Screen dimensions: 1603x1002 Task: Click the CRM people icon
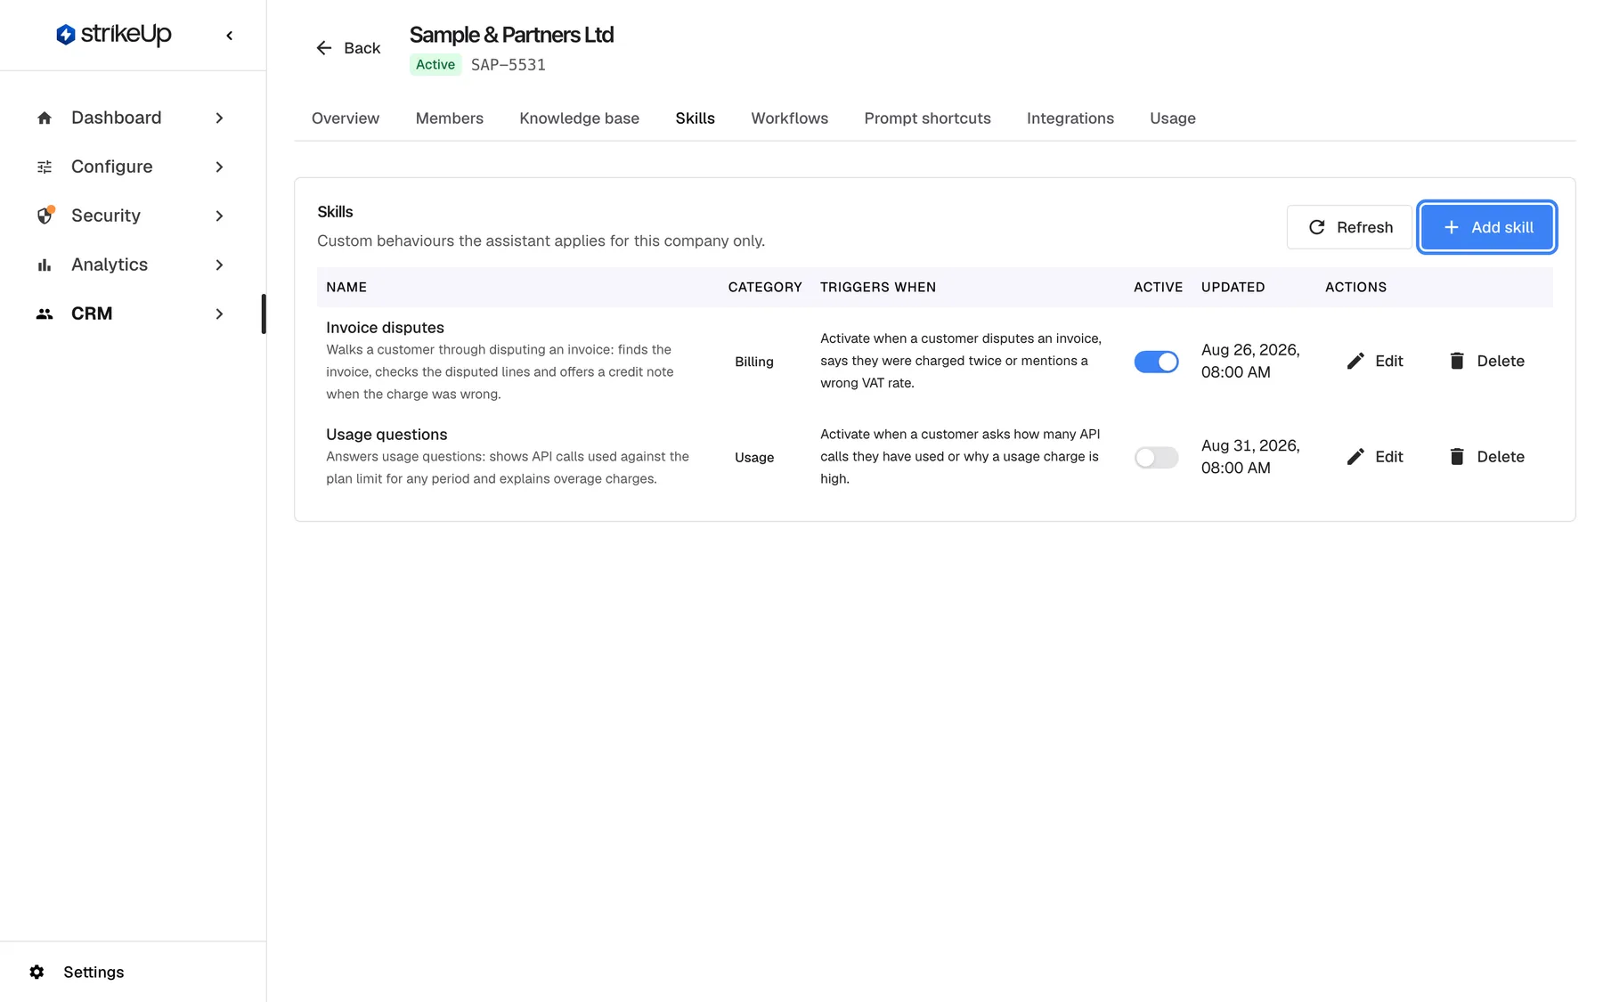point(45,314)
